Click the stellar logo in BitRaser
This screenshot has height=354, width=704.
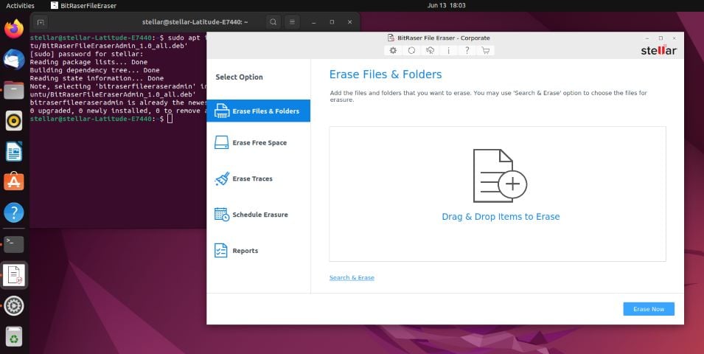point(658,50)
